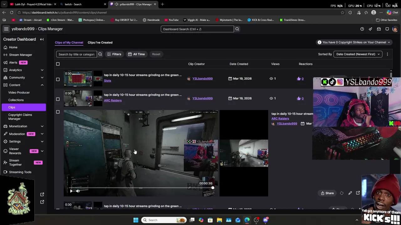Click the circular refresh icon beside Share

point(341,193)
